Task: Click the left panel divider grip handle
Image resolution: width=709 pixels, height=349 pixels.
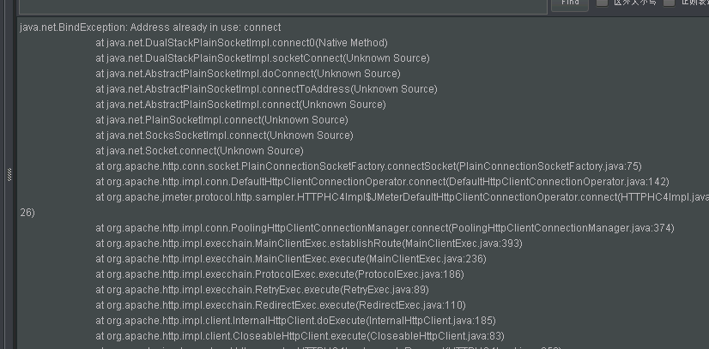Action: coord(9,174)
